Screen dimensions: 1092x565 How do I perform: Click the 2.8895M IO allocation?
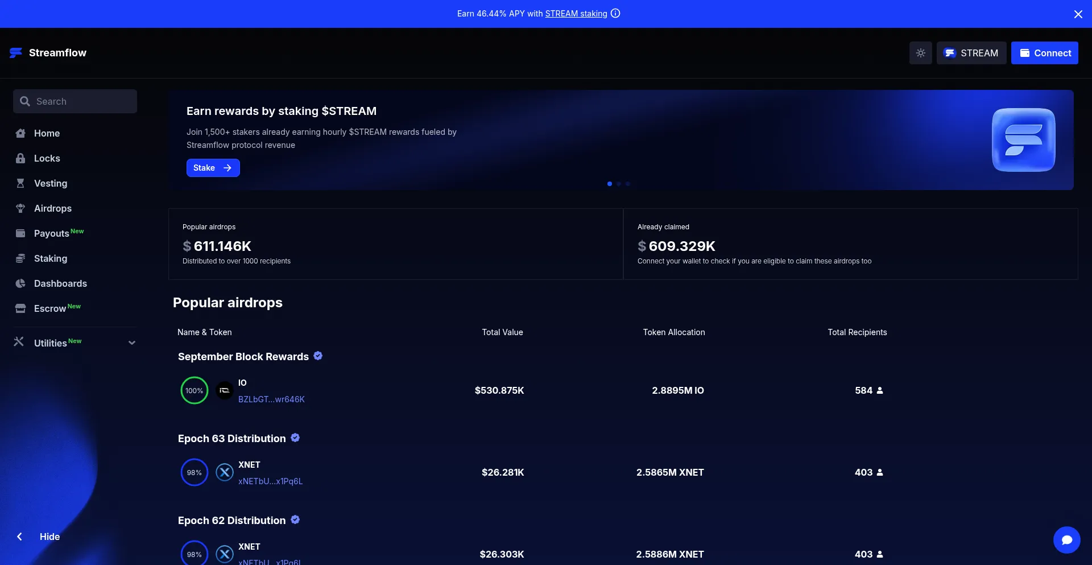678,390
